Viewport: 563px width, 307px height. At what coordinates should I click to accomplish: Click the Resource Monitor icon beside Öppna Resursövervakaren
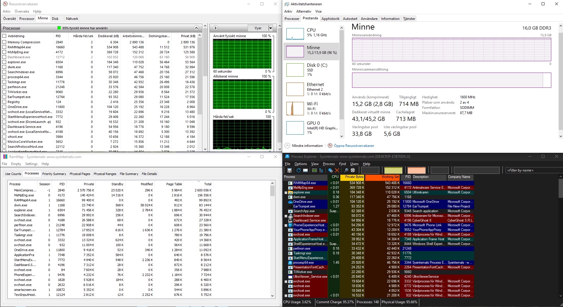330,145
